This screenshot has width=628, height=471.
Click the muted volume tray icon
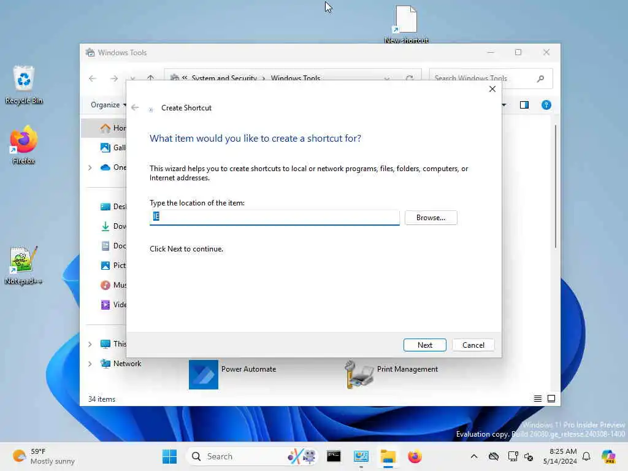click(x=529, y=456)
